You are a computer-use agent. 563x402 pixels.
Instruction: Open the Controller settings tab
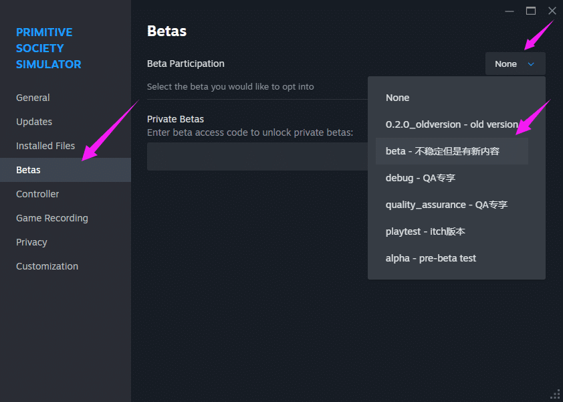click(x=66, y=193)
